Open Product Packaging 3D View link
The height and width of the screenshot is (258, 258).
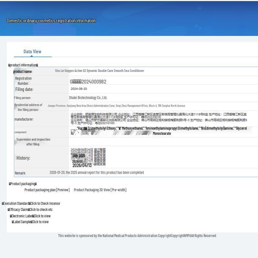click(100, 190)
